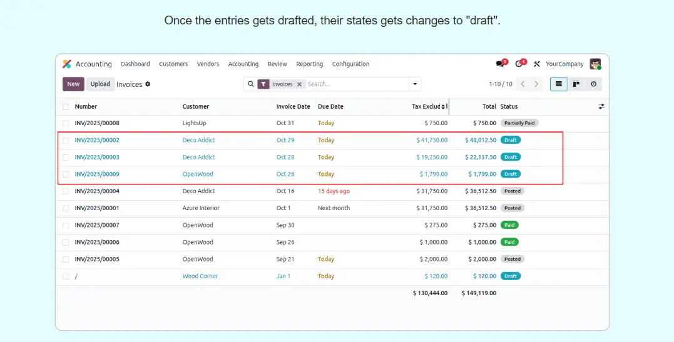Switch to kanban view
Screen dimensions: 674x342
[576, 84]
